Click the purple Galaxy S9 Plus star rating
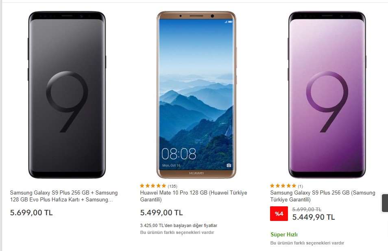Image resolution: width=388 pixels, height=251 pixels. click(x=283, y=186)
